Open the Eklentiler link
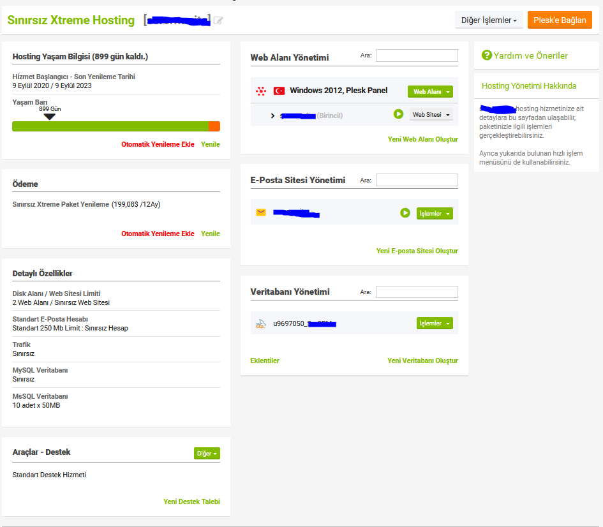The image size is (603, 527). (x=265, y=360)
